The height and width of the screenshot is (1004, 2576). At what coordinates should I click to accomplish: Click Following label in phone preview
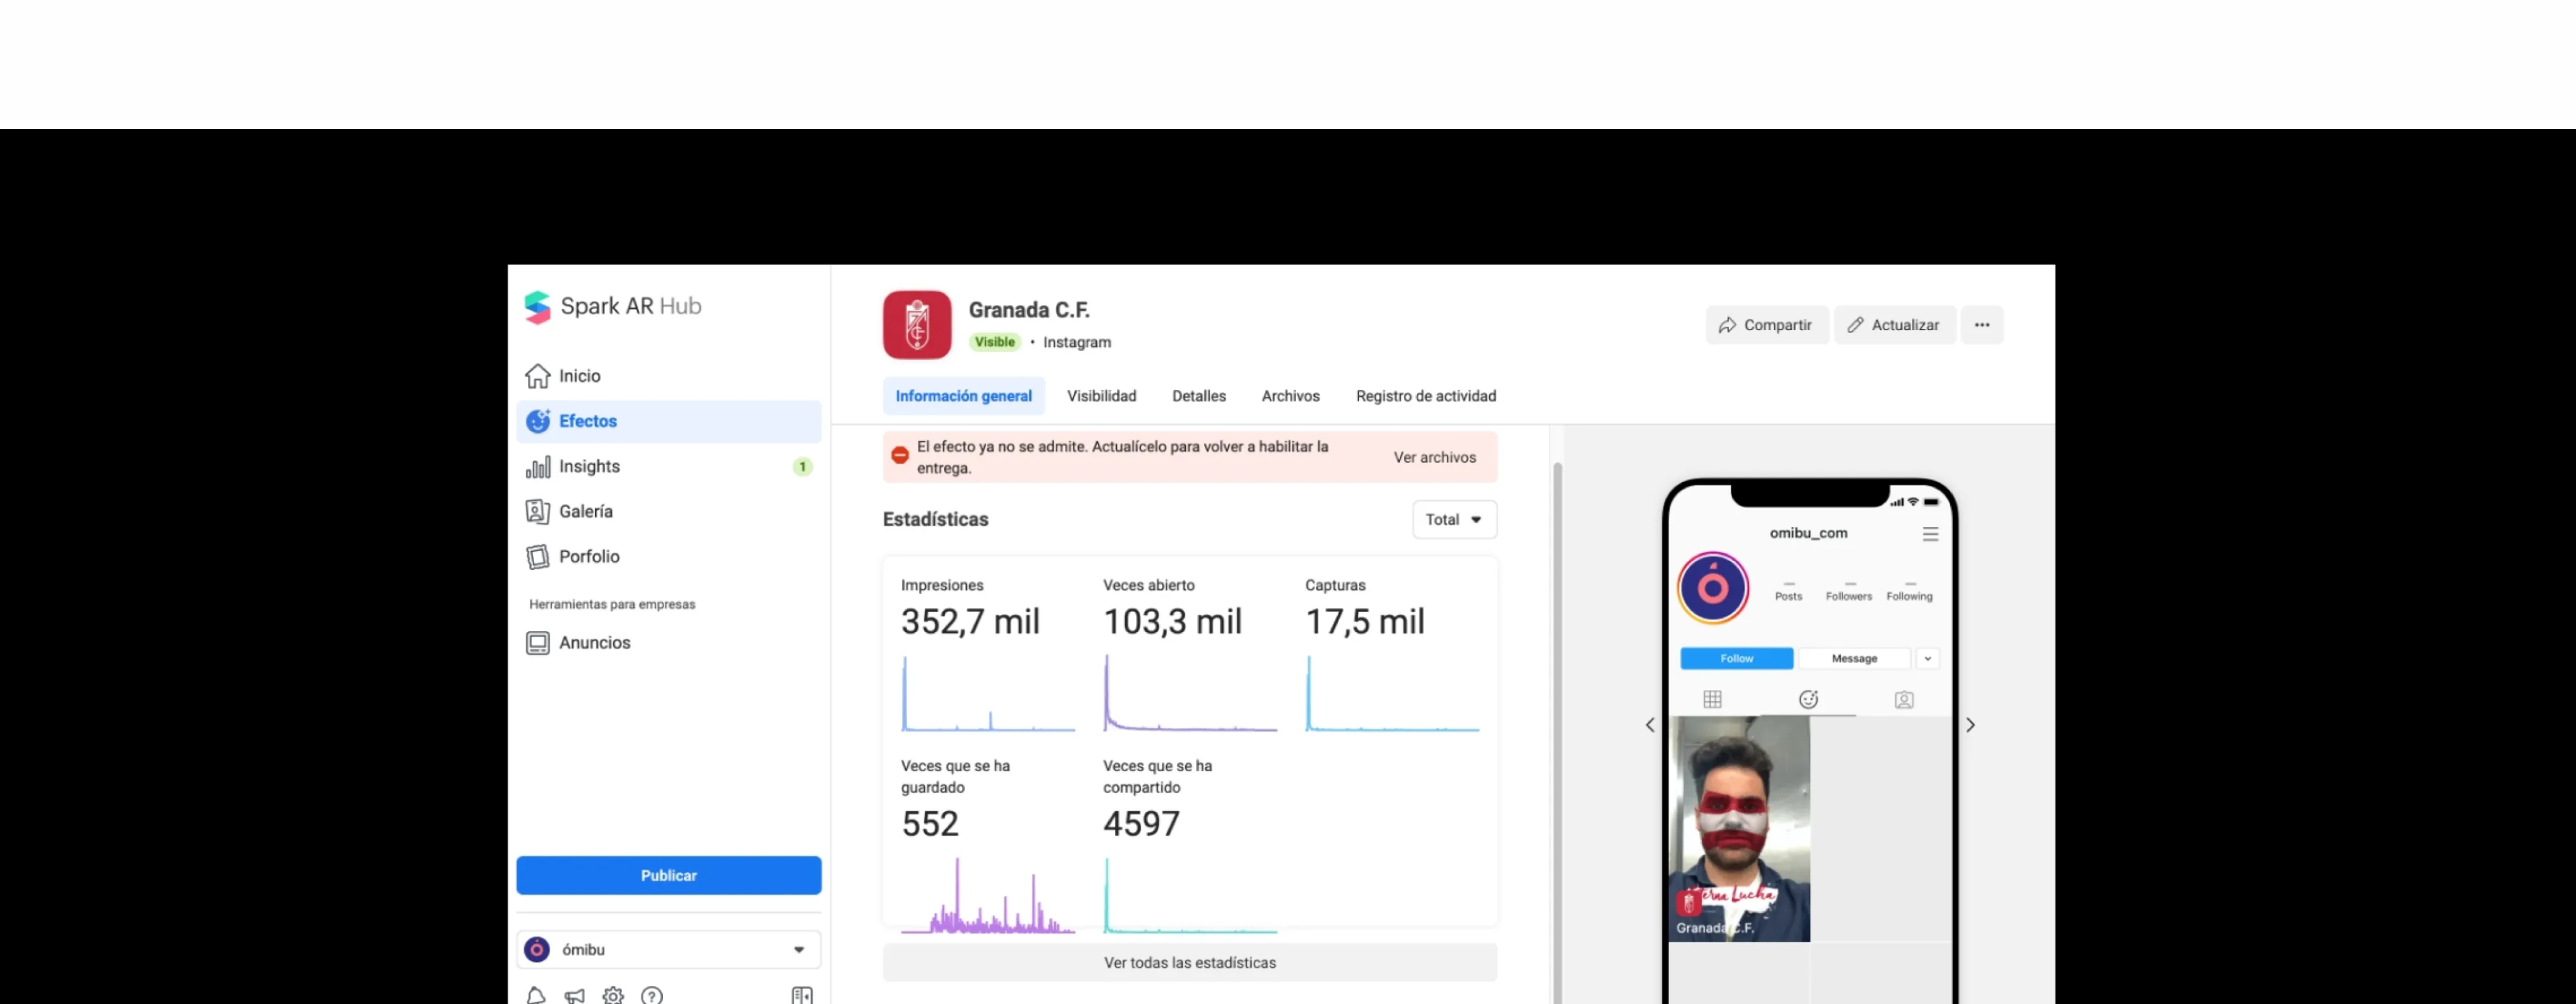(1909, 596)
